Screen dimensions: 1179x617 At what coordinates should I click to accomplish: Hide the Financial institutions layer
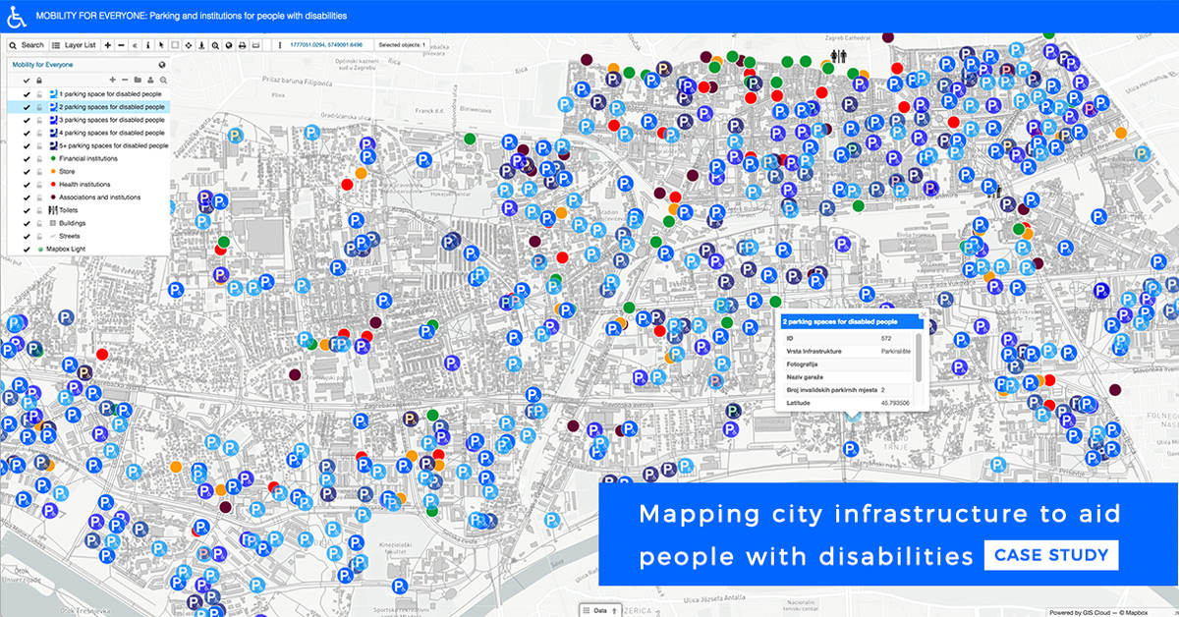(x=27, y=158)
